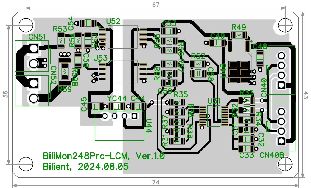Viewport: 311px width, 188px height.
Task: Click the R49 resistor label
Action: coord(239,27)
